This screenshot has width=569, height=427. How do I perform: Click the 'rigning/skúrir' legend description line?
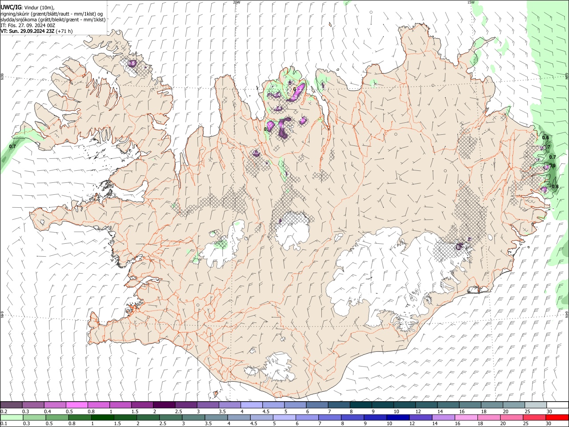pos(52,13)
